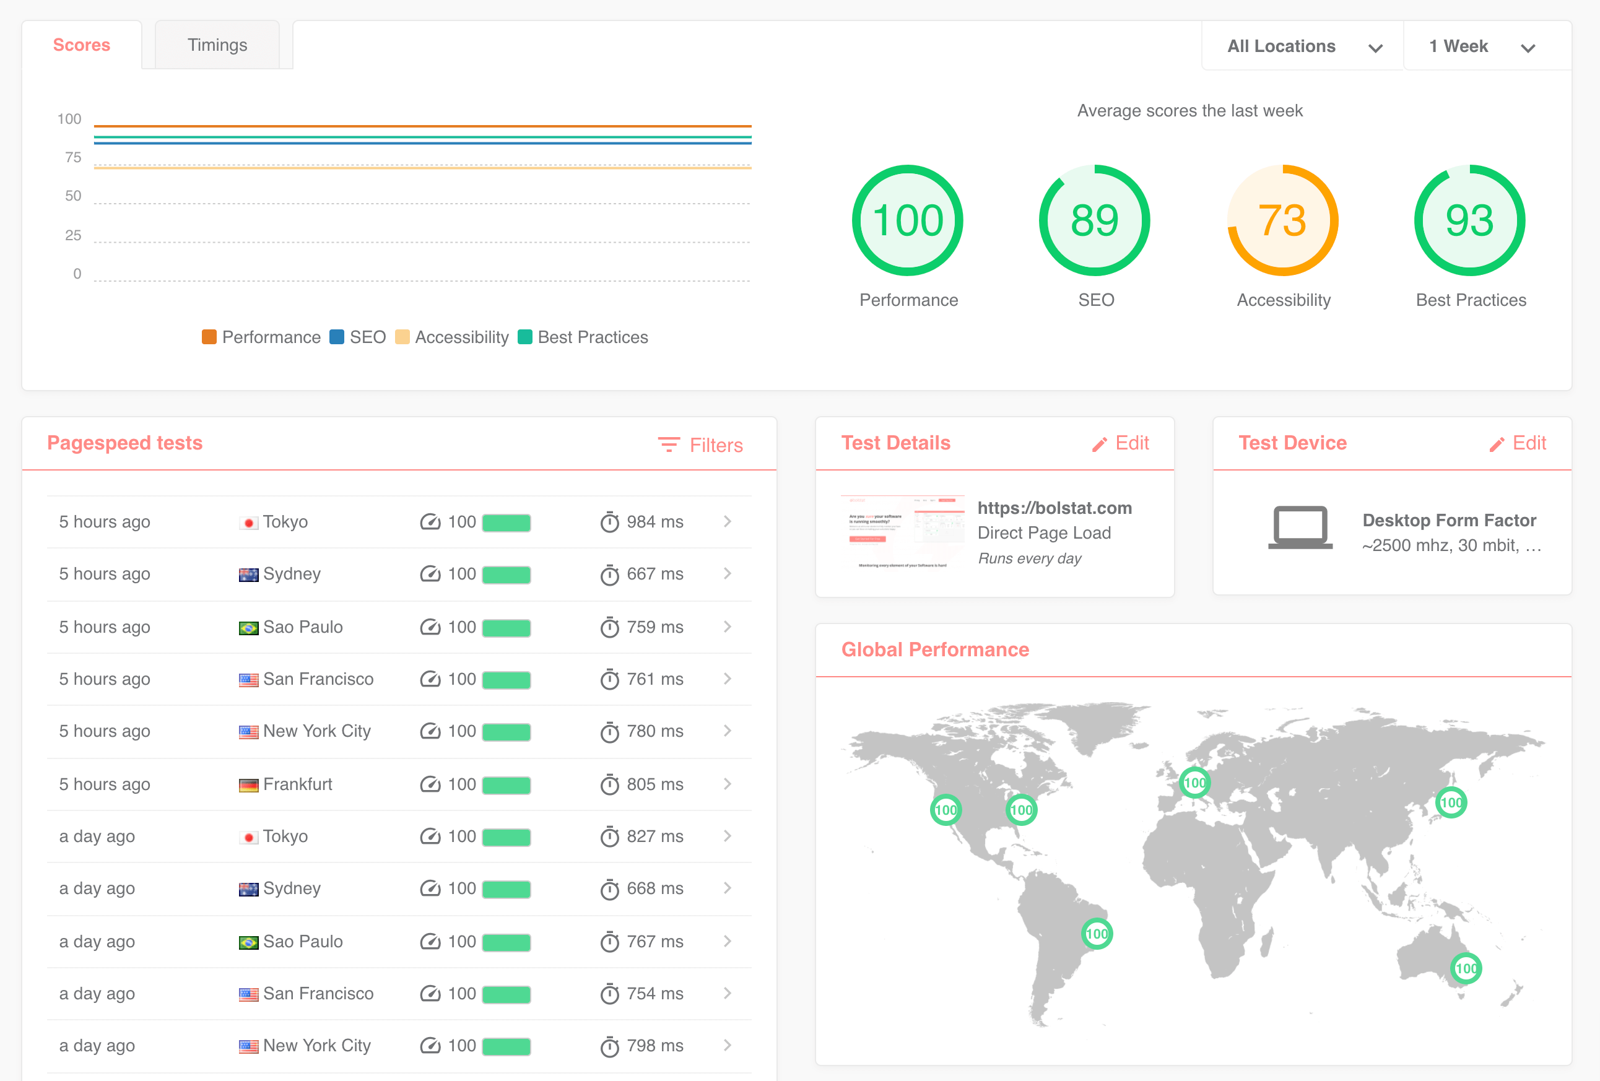Image resolution: width=1600 pixels, height=1081 pixels.
Task: Click the Sydney 100 marker on the map
Action: [x=1465, y=968]
